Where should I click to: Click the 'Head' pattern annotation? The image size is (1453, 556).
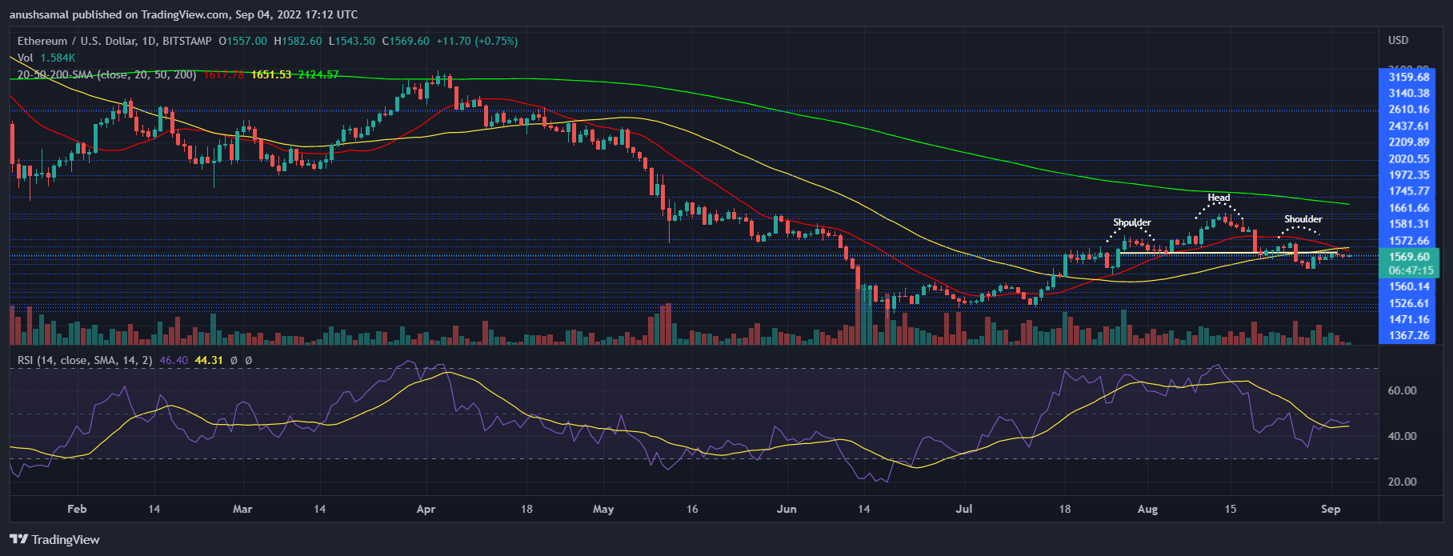(x=1219, y=198)
